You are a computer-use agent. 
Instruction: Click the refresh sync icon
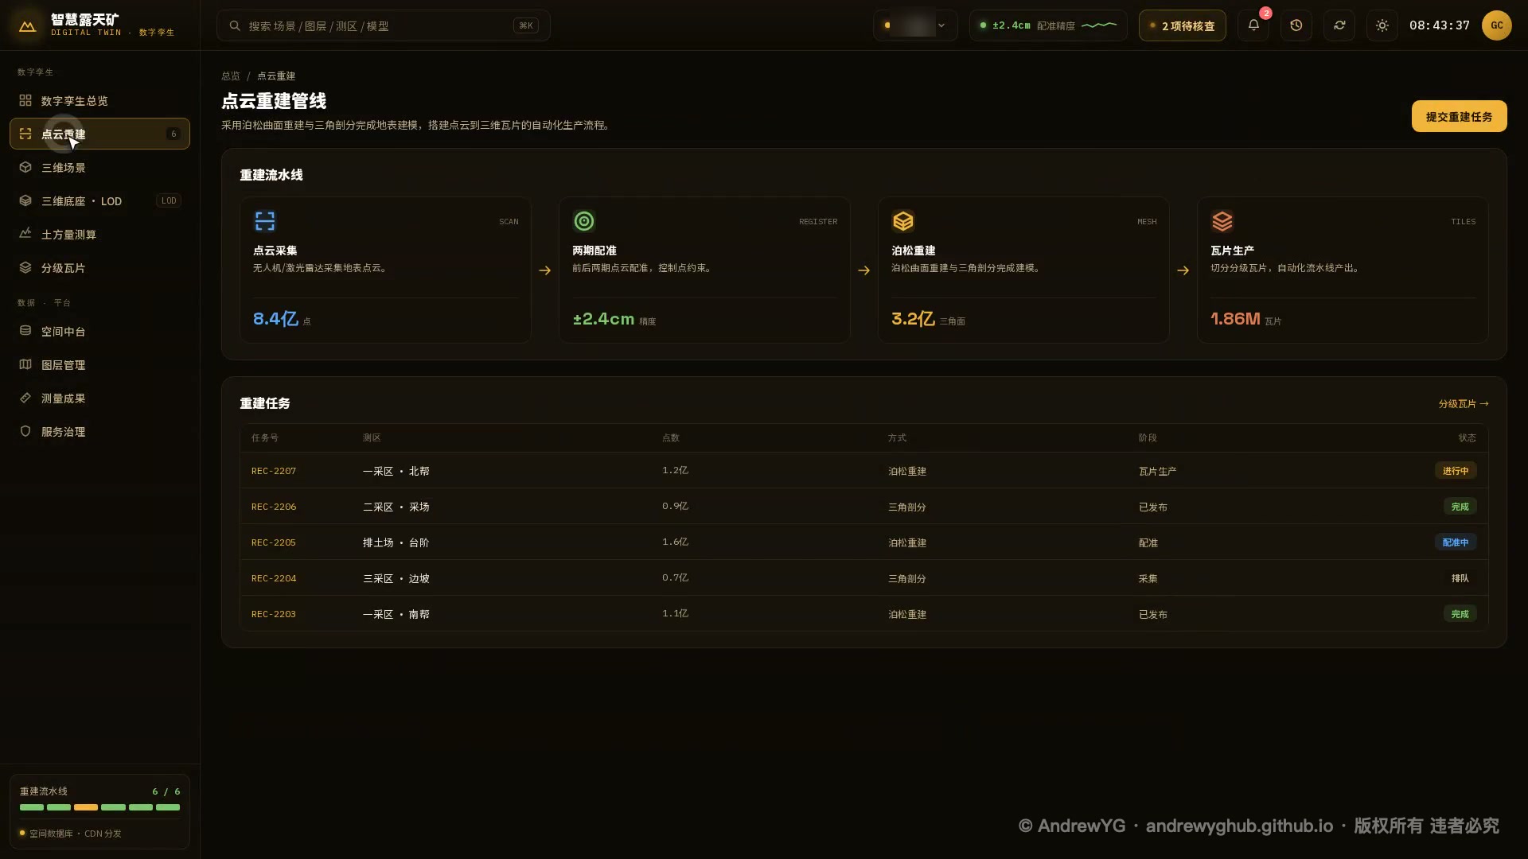pyautogui.click(x=1339, y=25)
